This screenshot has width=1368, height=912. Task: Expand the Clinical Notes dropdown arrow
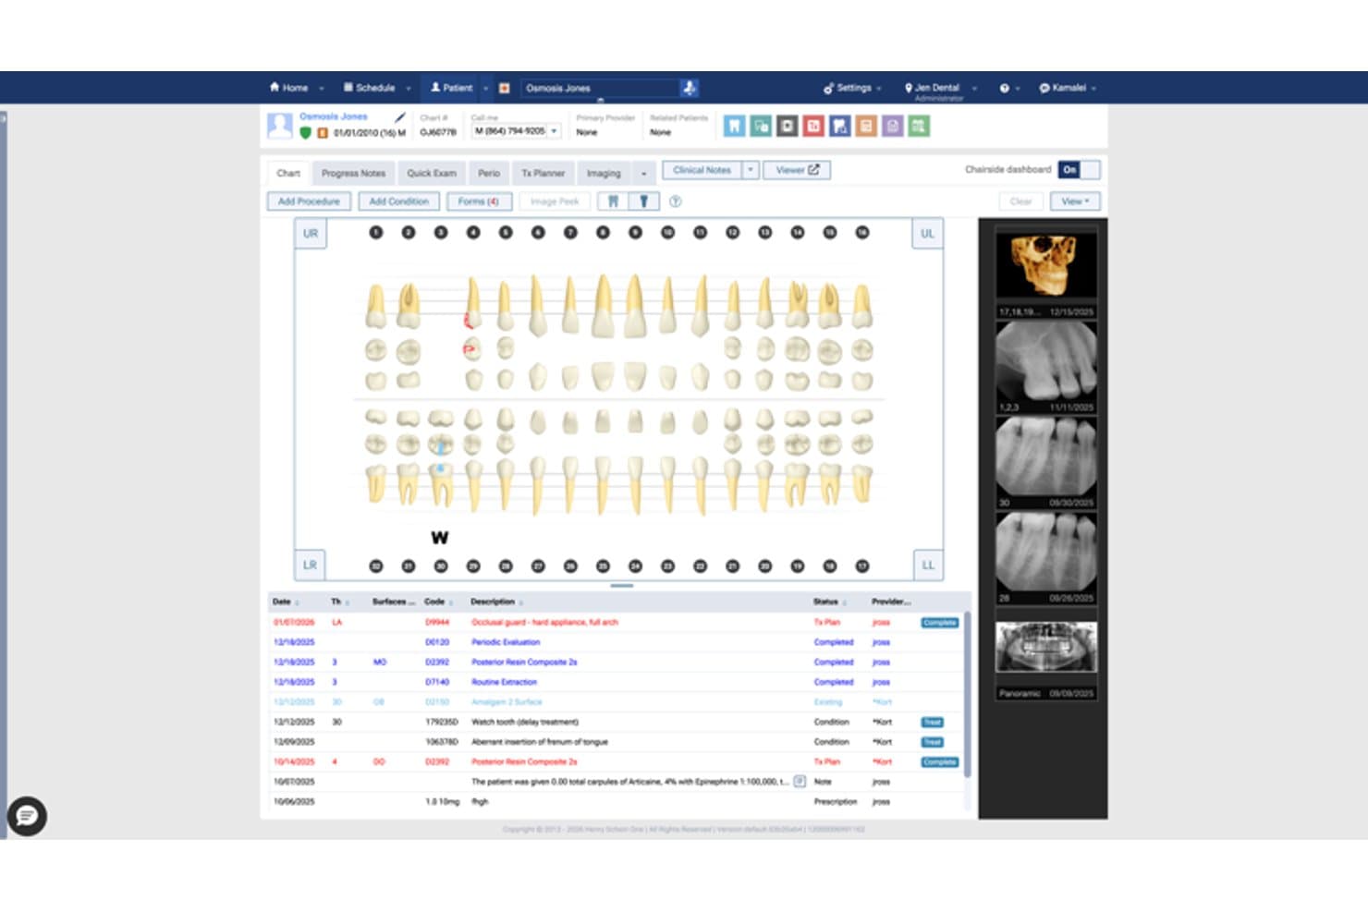(x=751, y=170)
